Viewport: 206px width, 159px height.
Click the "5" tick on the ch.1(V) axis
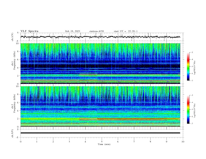tap(18, 33)
